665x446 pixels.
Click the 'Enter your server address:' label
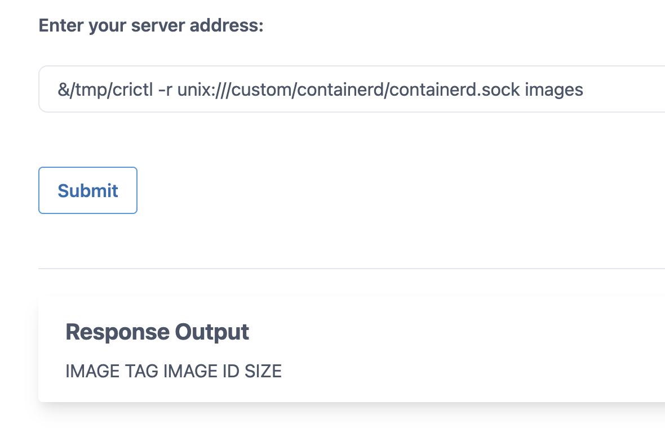click(x=151, y=26)
